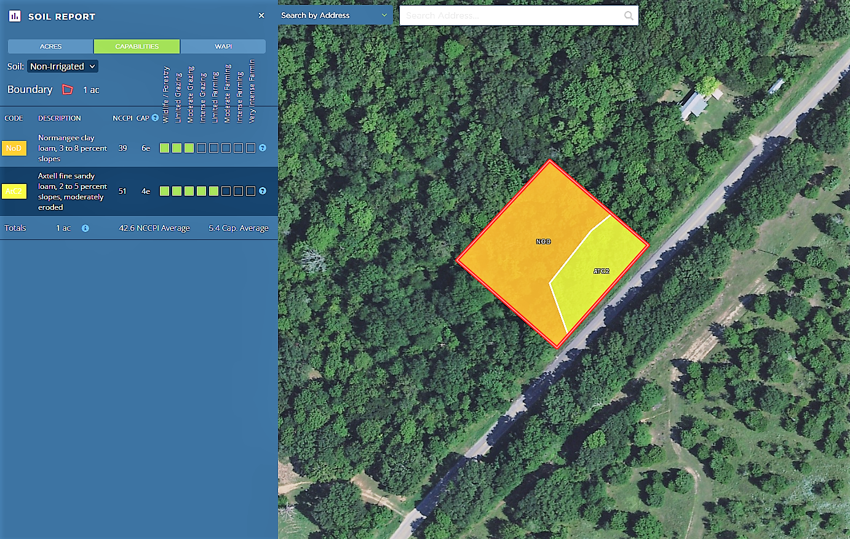Click the yellow AtC2 soil code swatch

14,191
